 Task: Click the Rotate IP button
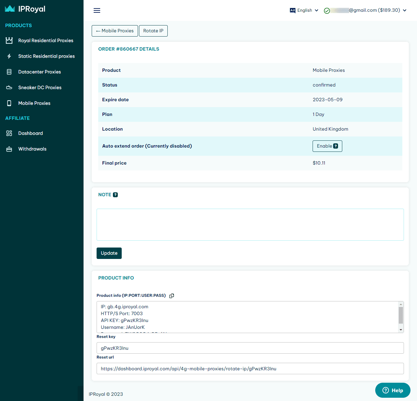[x=153, y=31]
